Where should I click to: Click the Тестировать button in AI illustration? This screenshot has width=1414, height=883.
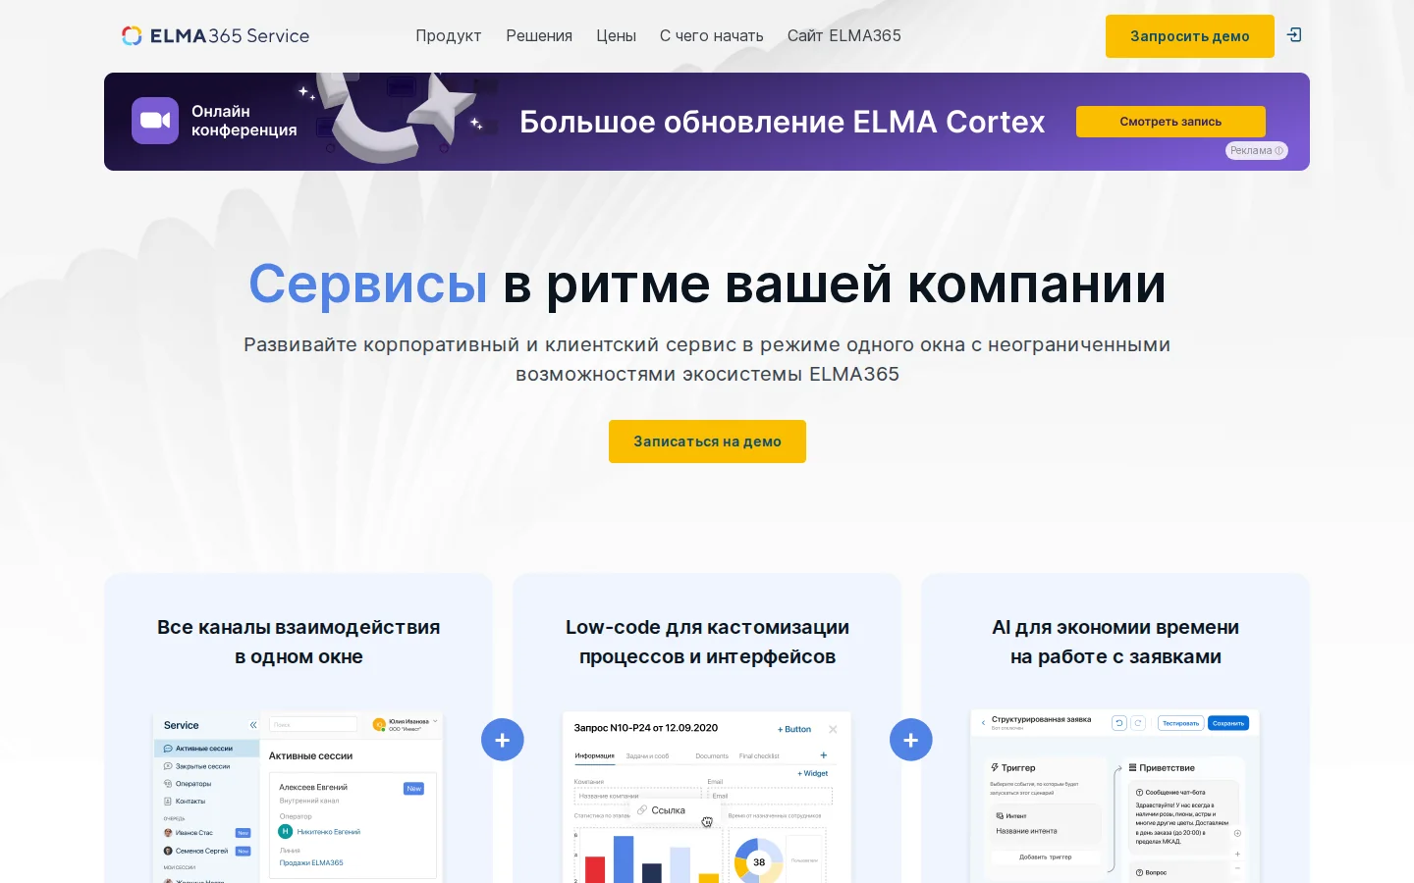pyautogui.click(x=1181, y=723)
